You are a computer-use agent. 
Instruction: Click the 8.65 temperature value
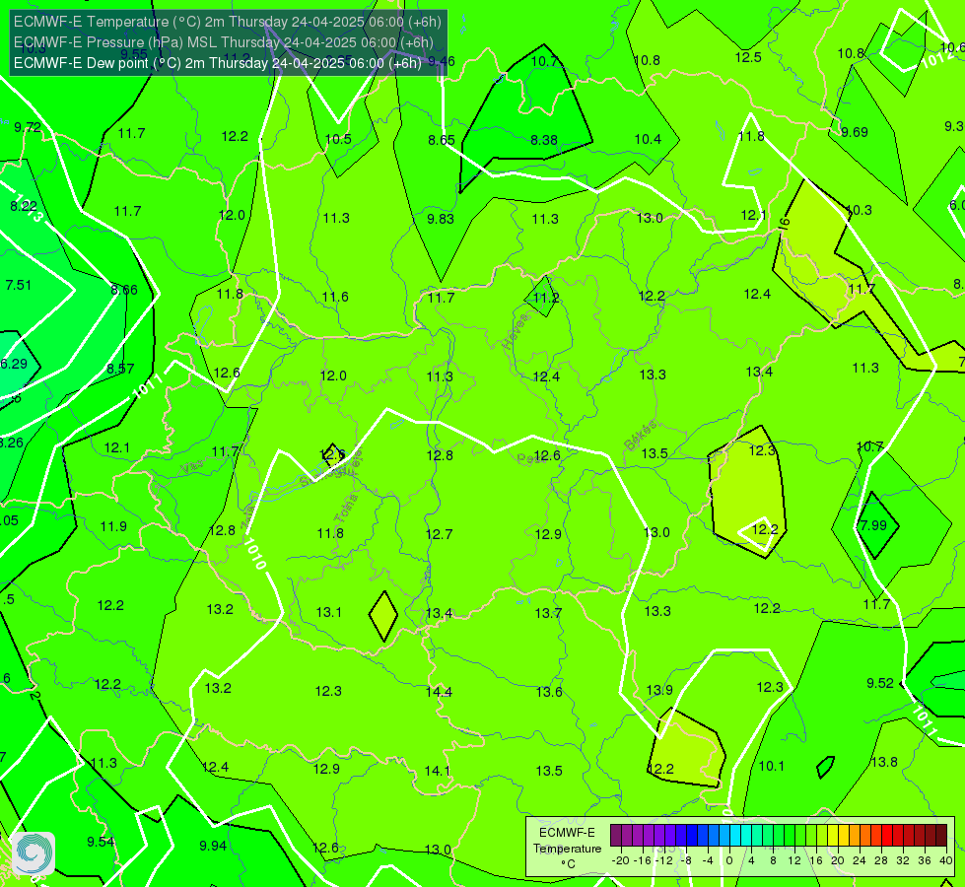[442, 140]
